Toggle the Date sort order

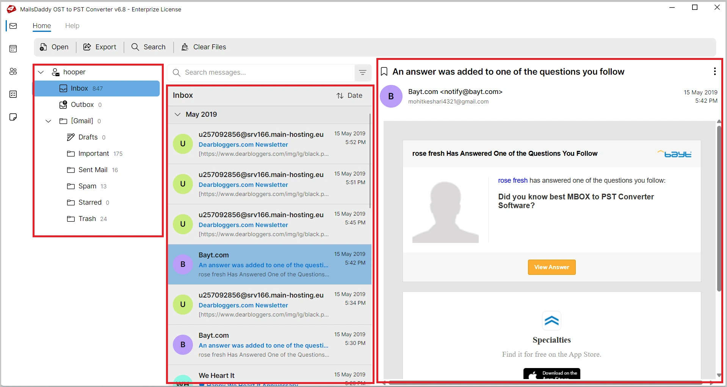tap(349, 96)
